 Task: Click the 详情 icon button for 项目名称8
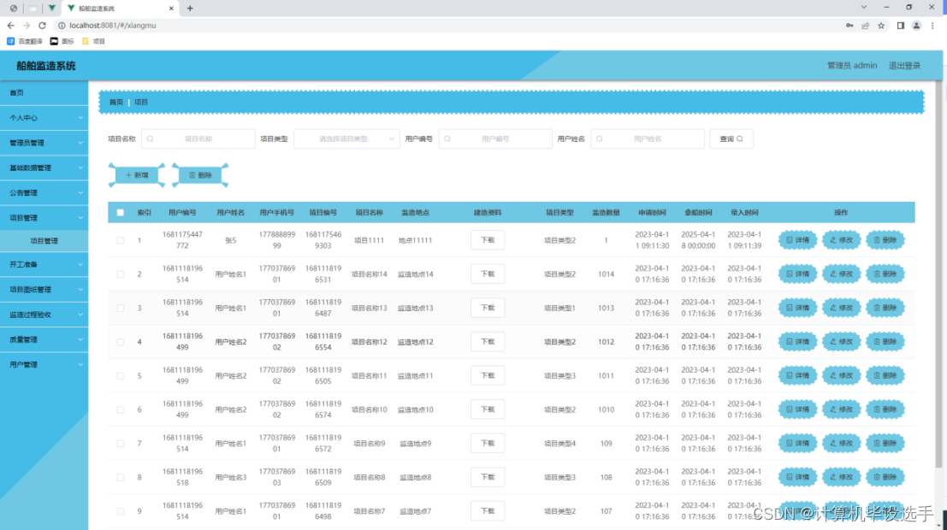(798, 477)
